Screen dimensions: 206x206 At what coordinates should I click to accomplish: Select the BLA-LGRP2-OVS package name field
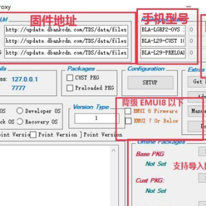(x=163, y=30)
